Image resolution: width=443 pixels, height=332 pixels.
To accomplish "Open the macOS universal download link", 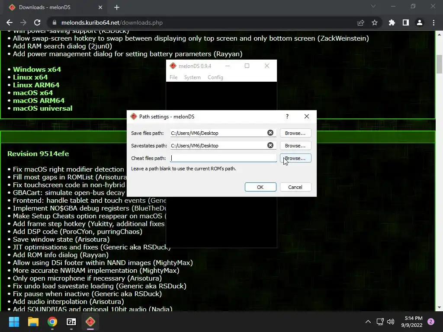I will pyautogui.click(x=43, y=108).
